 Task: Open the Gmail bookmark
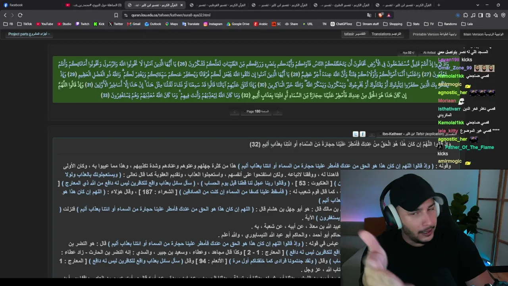click(x=134, y=24)
